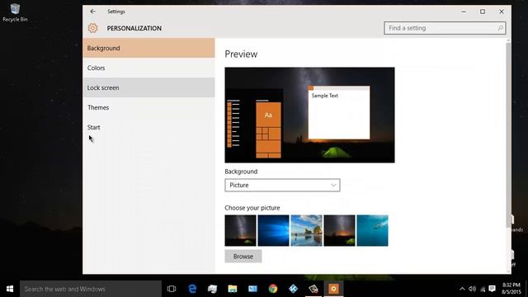Click the Settings page vertical scrollbar

pyautogui.click(x=508, y=134)
